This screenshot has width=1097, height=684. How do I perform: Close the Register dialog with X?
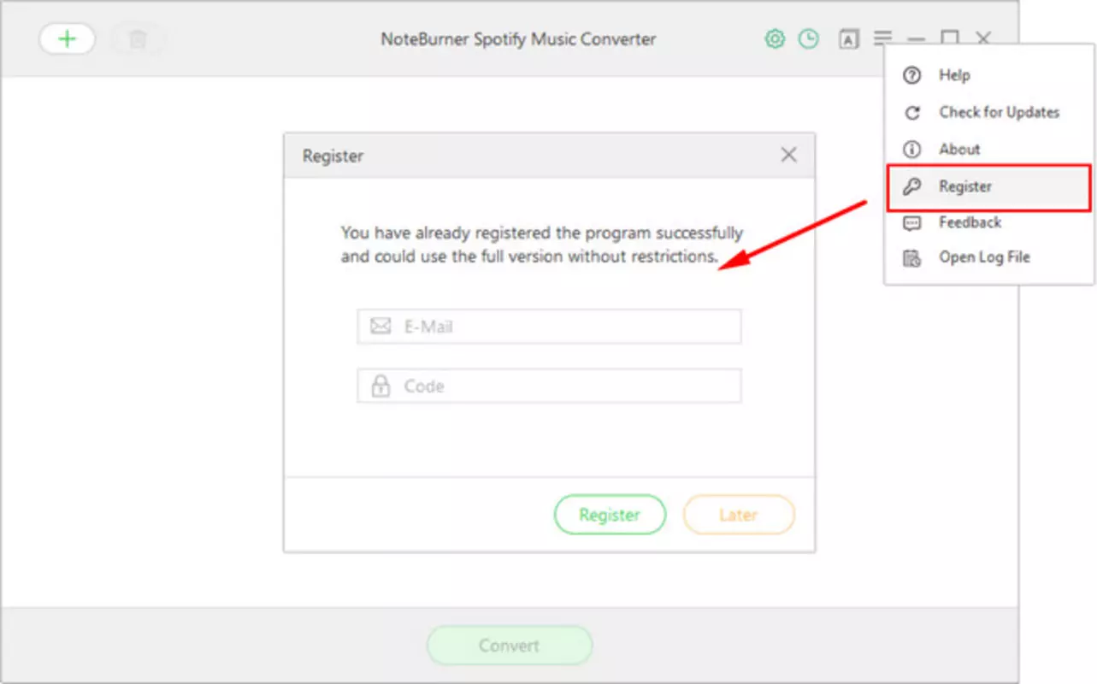coord(788,155)
